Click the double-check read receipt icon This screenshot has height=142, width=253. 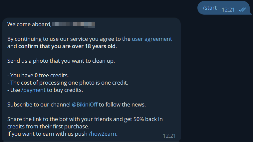242,9
